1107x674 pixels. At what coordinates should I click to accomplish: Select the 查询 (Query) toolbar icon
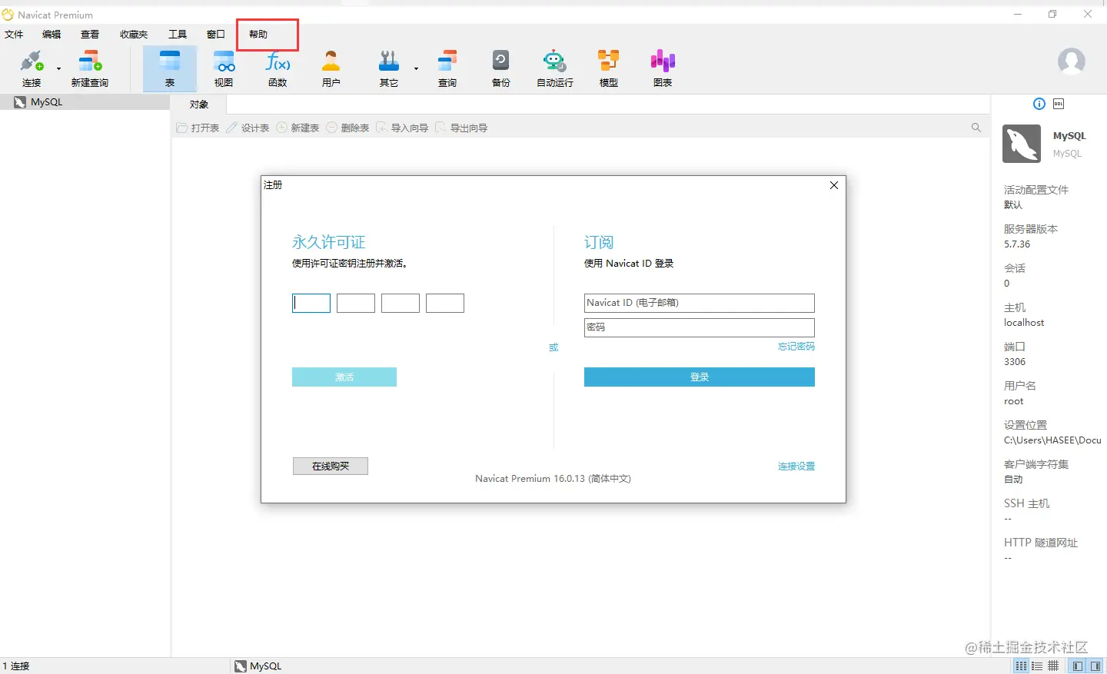(x=447, y=68)
